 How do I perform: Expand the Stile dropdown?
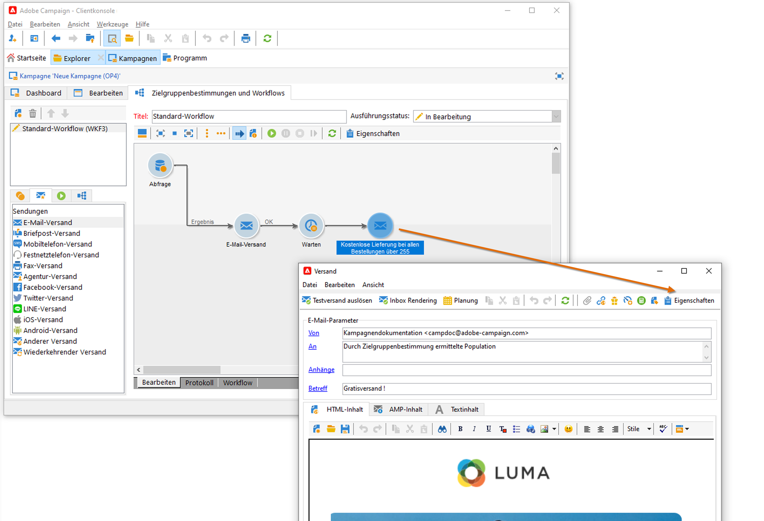[649, 429]
